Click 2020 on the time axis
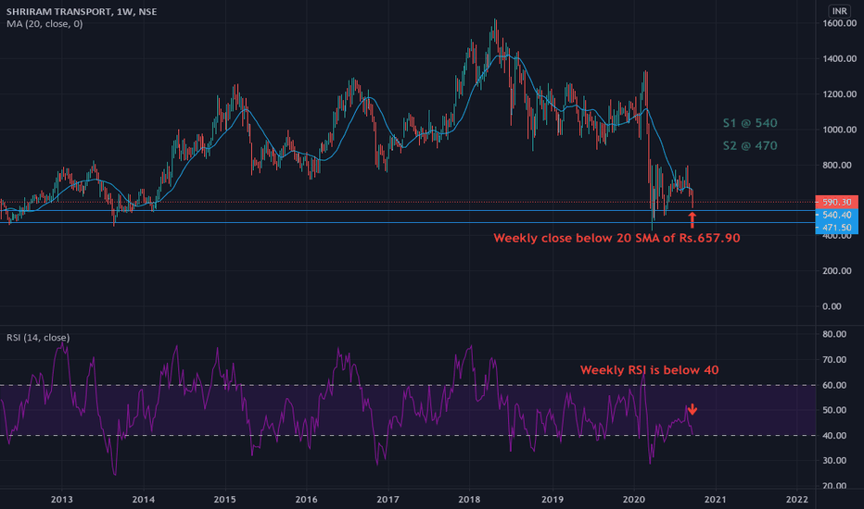This screenshot has height=509, width=864. click(634, 500)
